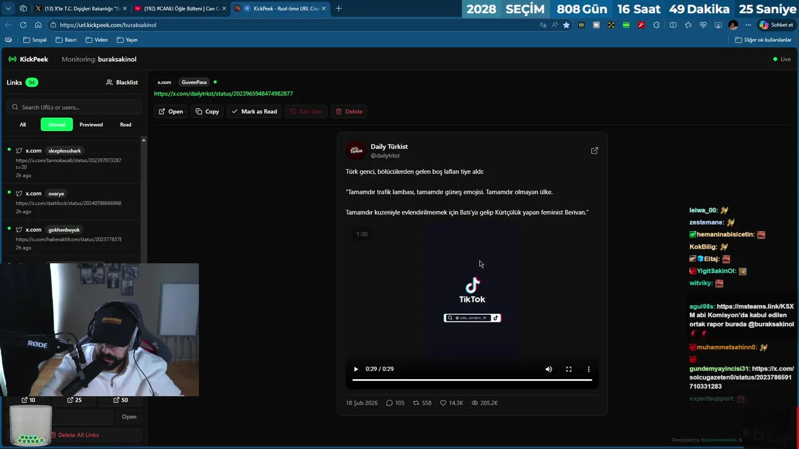This screenshot has width=799, height=449.
Task: Open the Video bookmarks folder
Action: 97,40
